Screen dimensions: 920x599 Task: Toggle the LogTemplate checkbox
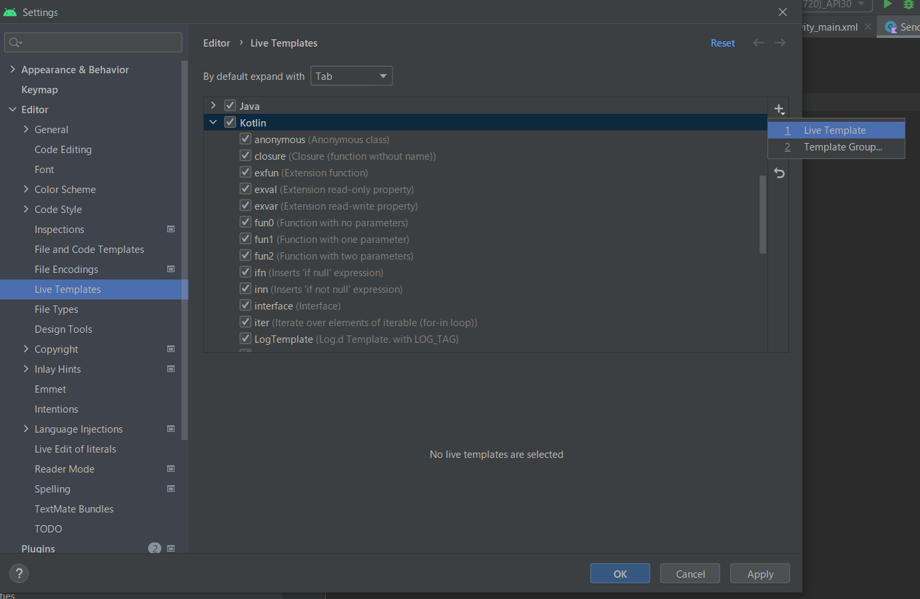tap(245, 338)
